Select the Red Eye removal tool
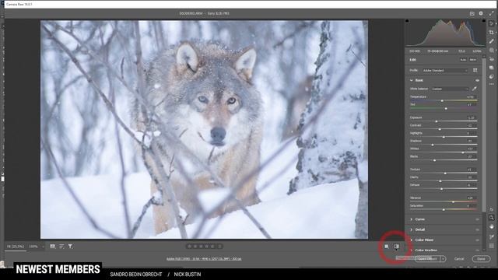The image size is (498, 280). tap(492, 59)
